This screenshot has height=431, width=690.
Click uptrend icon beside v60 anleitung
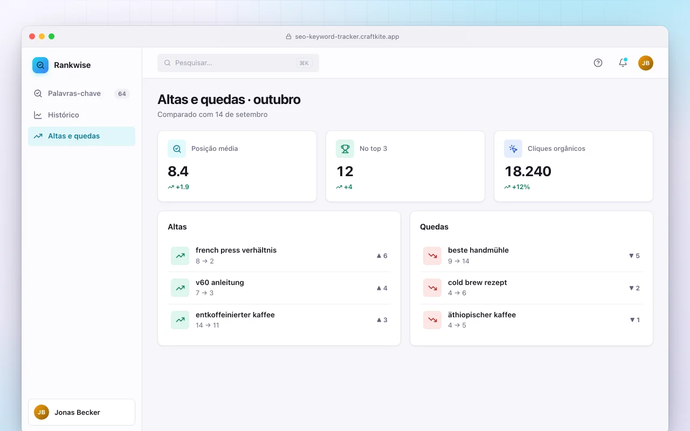tap(180, 288)
